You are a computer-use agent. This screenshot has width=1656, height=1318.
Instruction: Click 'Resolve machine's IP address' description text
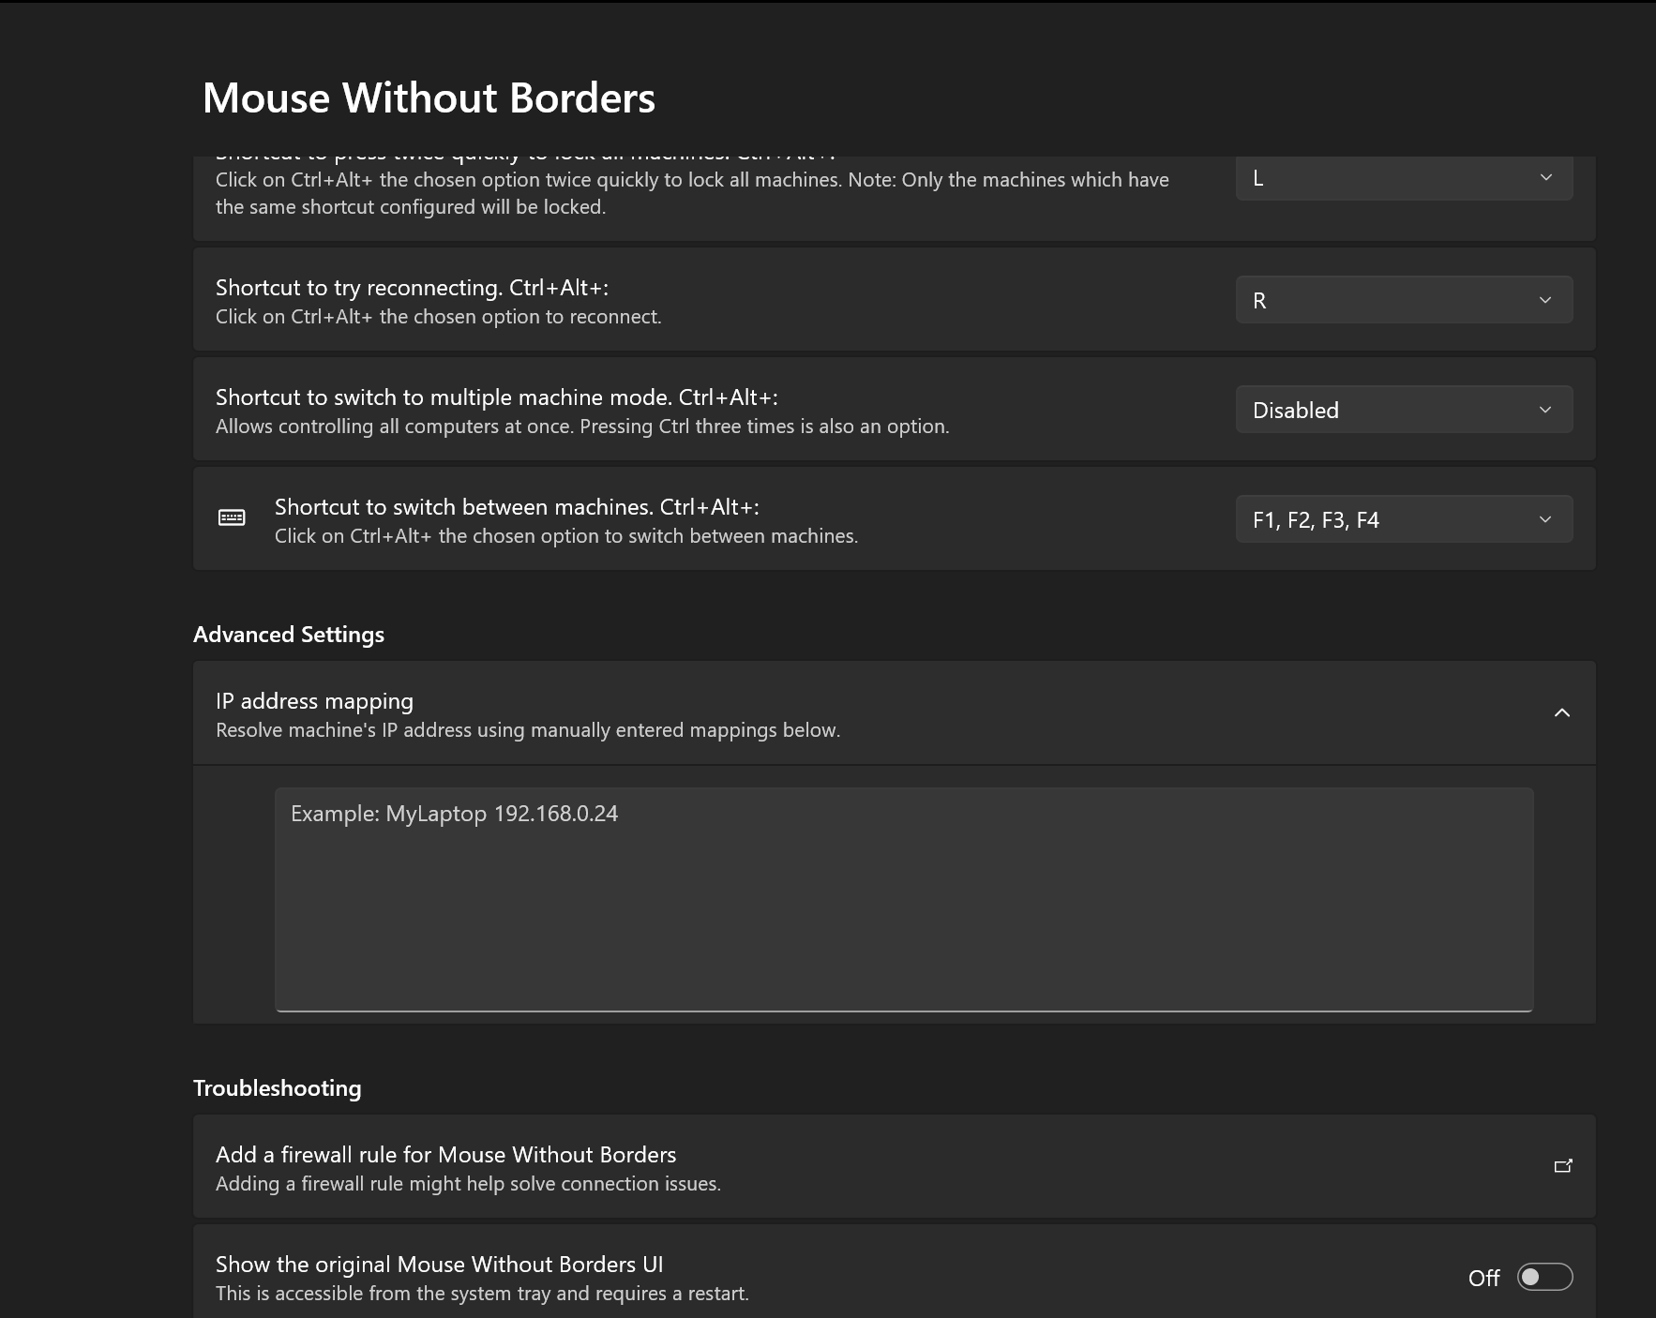point(528,730)
